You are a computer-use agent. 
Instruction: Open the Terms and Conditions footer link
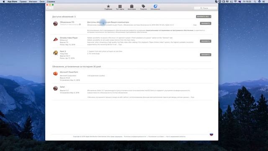tap(156, 137)
